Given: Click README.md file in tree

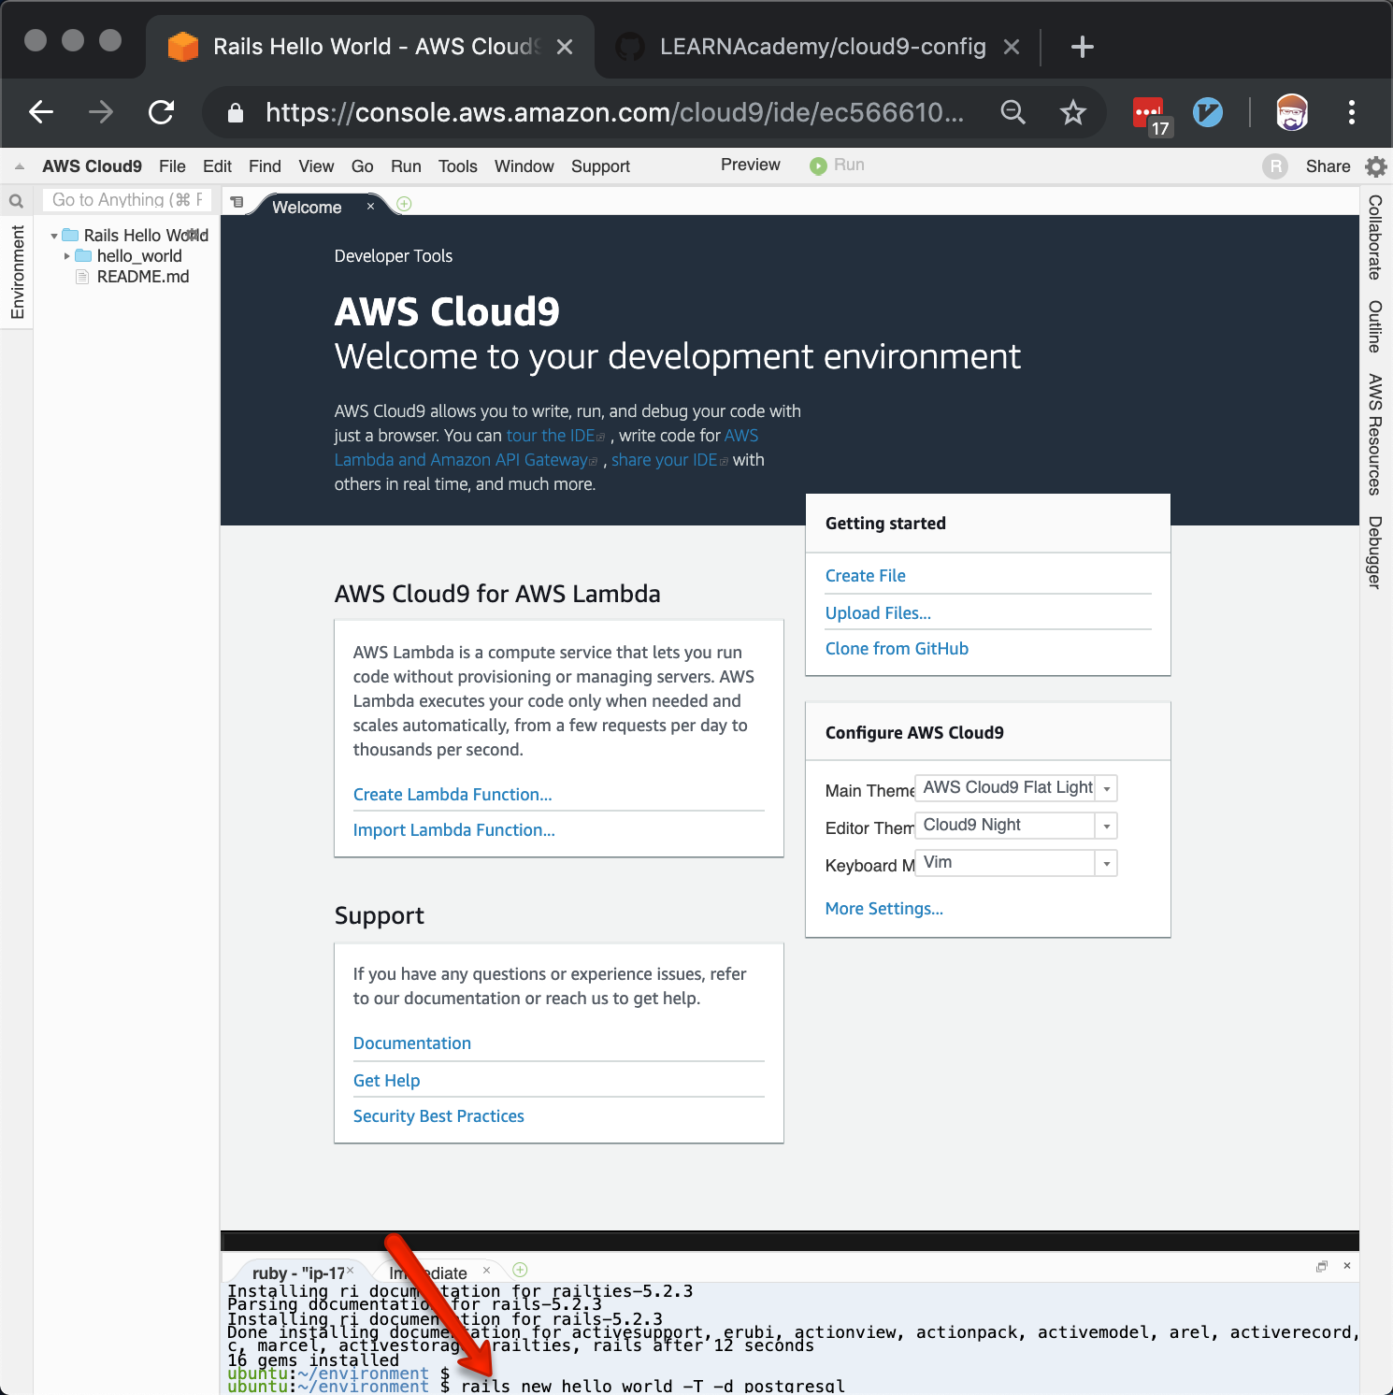Looking at the screenshot, I should (142, 277).
